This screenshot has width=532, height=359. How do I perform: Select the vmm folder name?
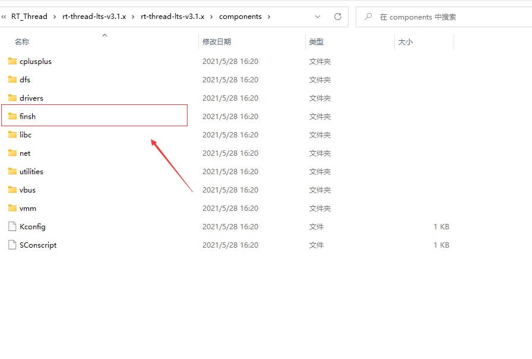coord(28,209)
